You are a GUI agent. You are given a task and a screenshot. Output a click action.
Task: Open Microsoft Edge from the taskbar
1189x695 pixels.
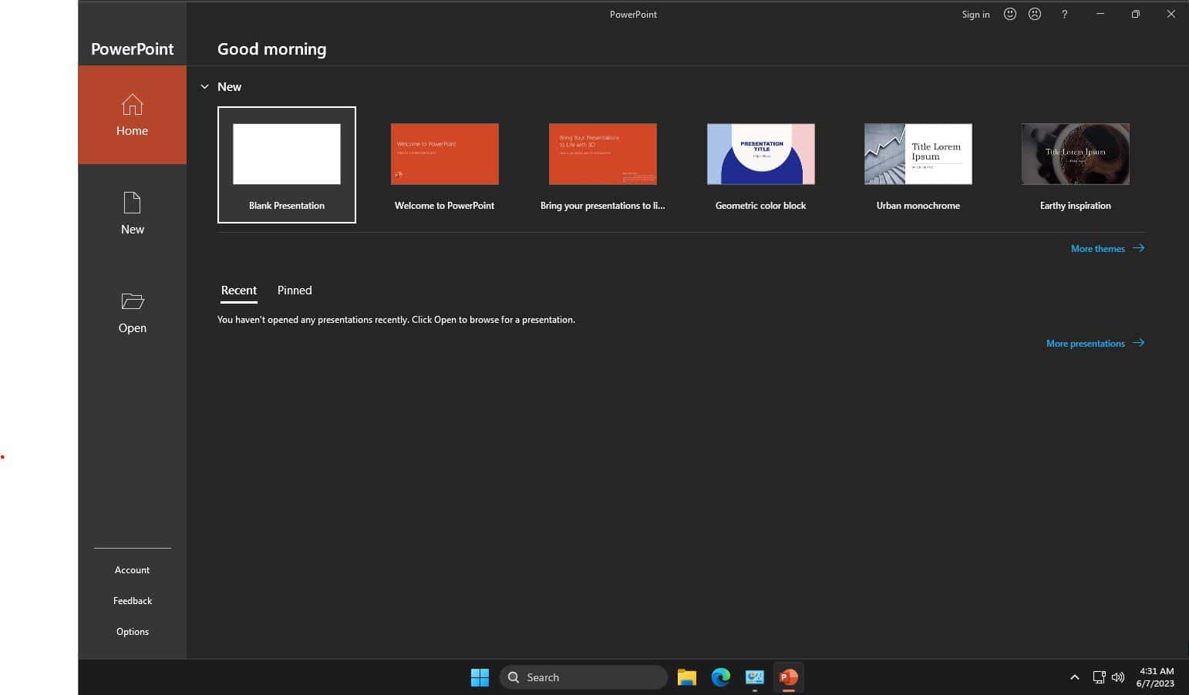(x=720, y=677)
